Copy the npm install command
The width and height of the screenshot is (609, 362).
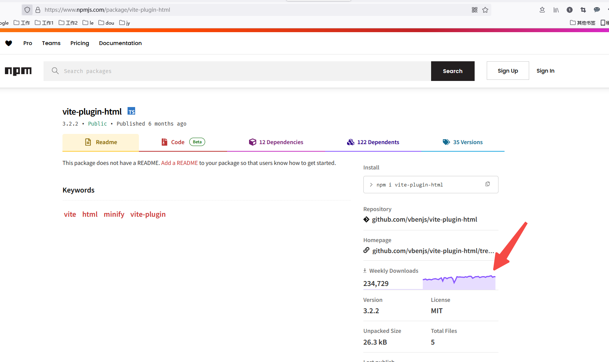[x=488, y=184]
